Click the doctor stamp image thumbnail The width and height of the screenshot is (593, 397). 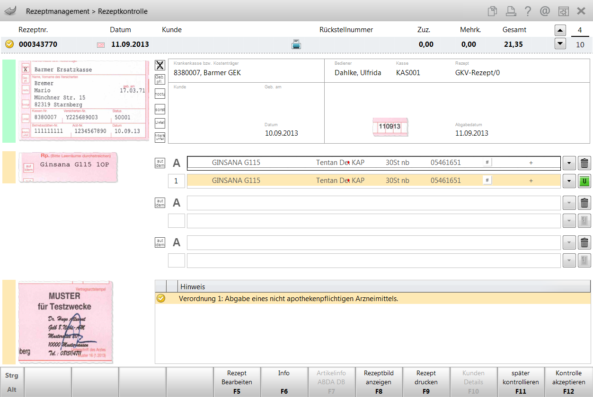tap(66, 321)
